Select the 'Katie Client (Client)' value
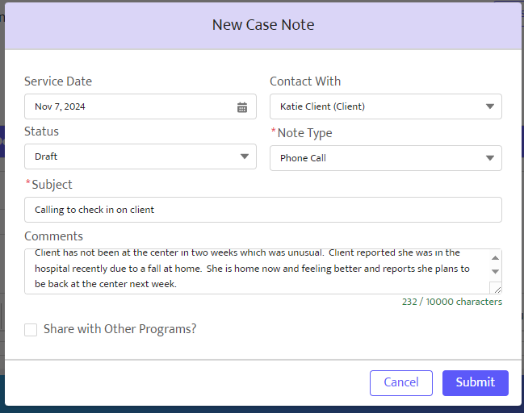Screen dimensions: 524x413 (322, 106)
